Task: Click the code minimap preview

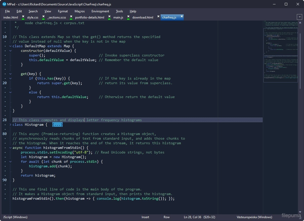Action: click(281, 51)
